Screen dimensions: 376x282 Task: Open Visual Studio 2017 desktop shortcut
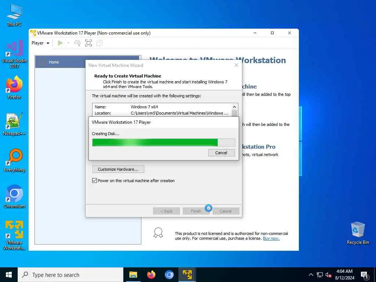(14, 54)
